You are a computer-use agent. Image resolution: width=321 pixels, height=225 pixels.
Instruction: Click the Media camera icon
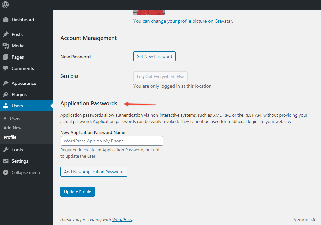(6, 46)
